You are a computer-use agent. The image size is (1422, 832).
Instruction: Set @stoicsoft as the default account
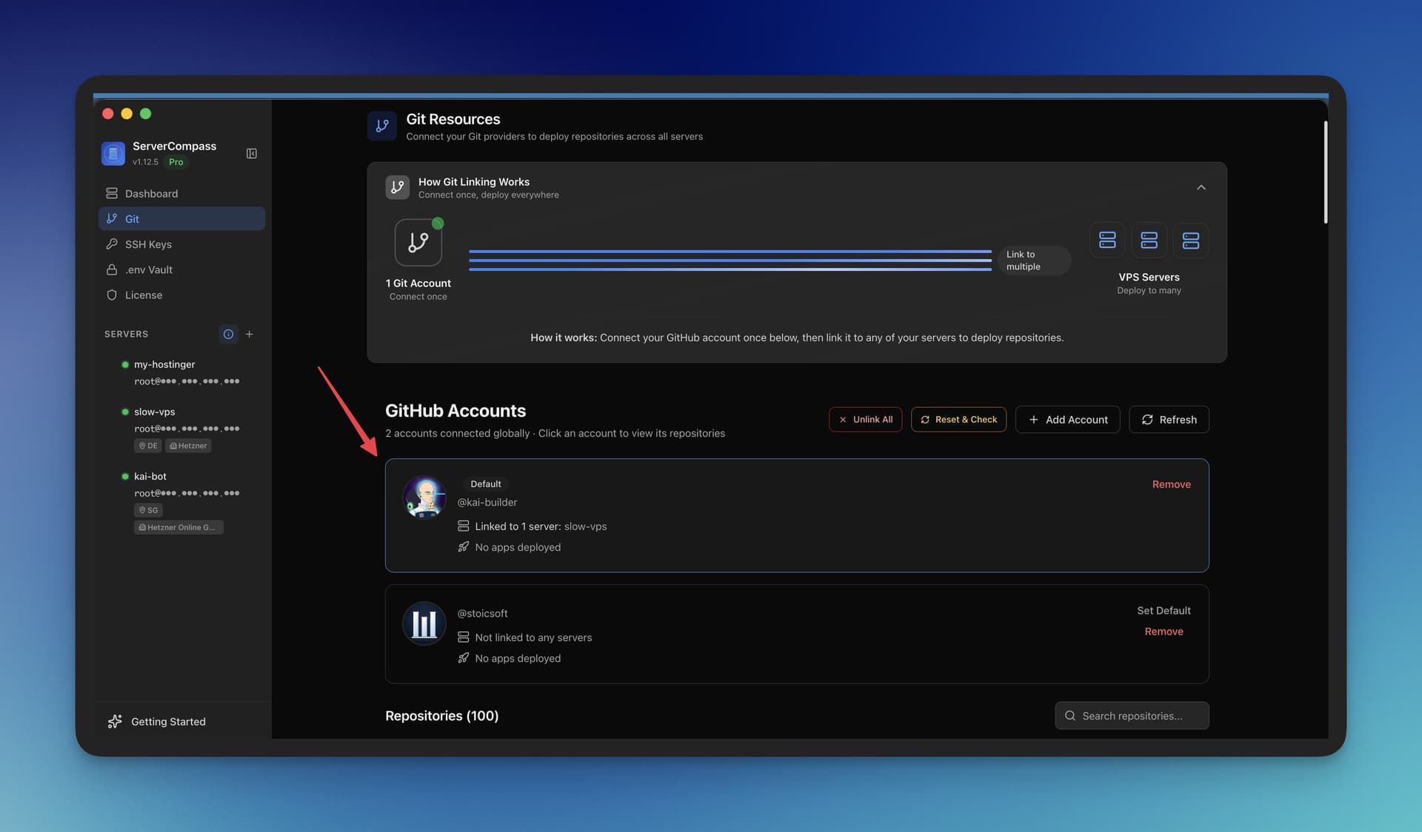pos(1163,610)
